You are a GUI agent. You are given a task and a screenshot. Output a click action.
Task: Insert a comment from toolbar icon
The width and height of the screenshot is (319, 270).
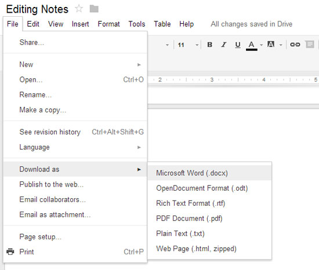(x=310, y=44)
